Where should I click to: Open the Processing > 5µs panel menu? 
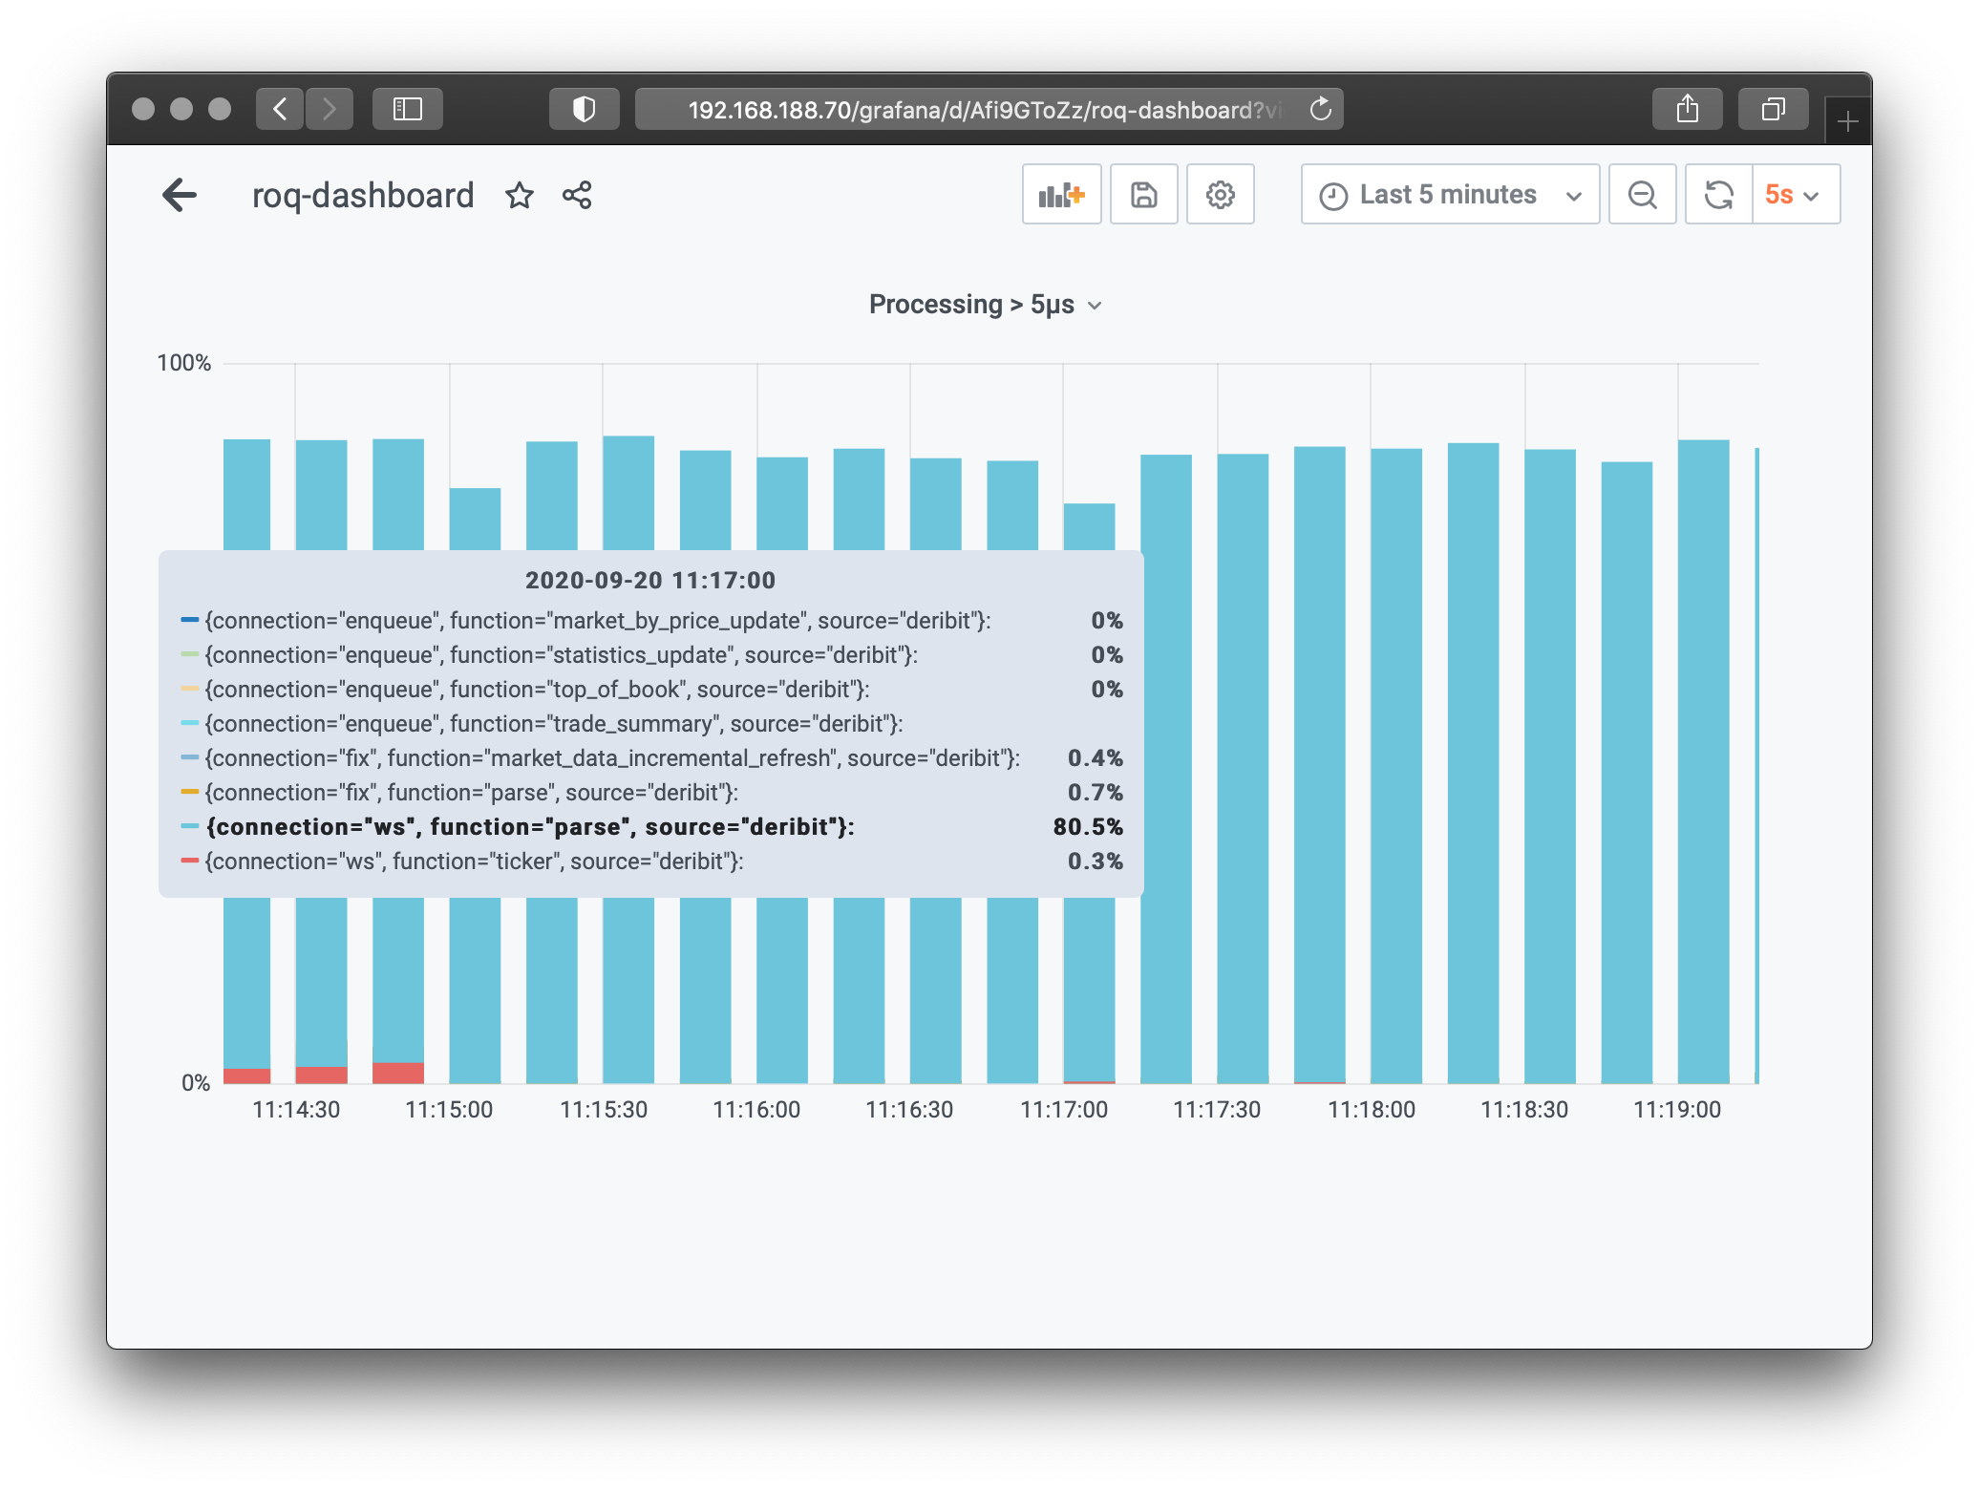click(x=986, y=305)
